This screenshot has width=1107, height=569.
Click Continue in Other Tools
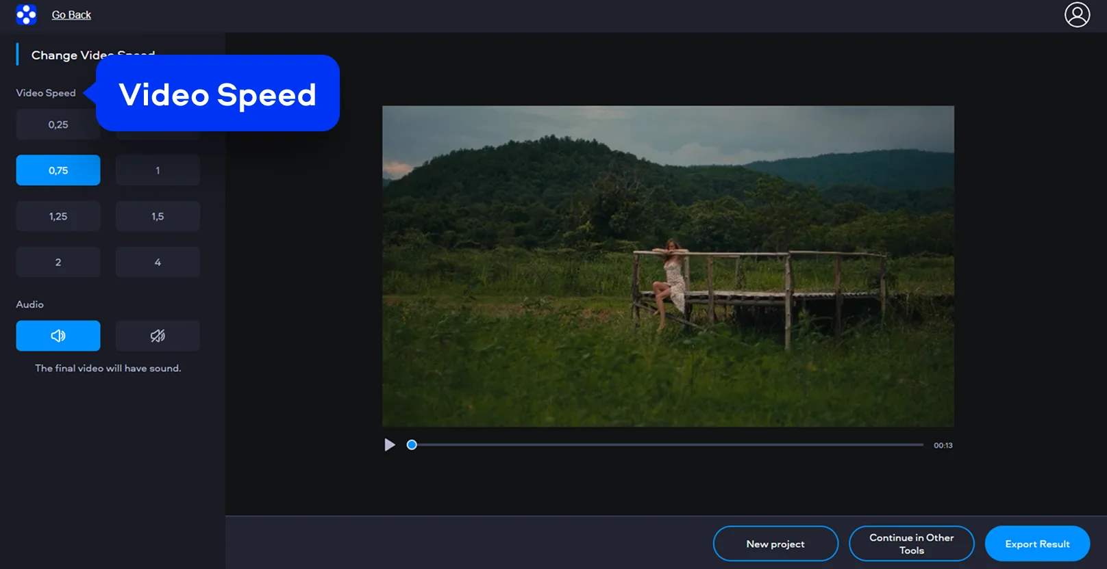pos(911,544)
